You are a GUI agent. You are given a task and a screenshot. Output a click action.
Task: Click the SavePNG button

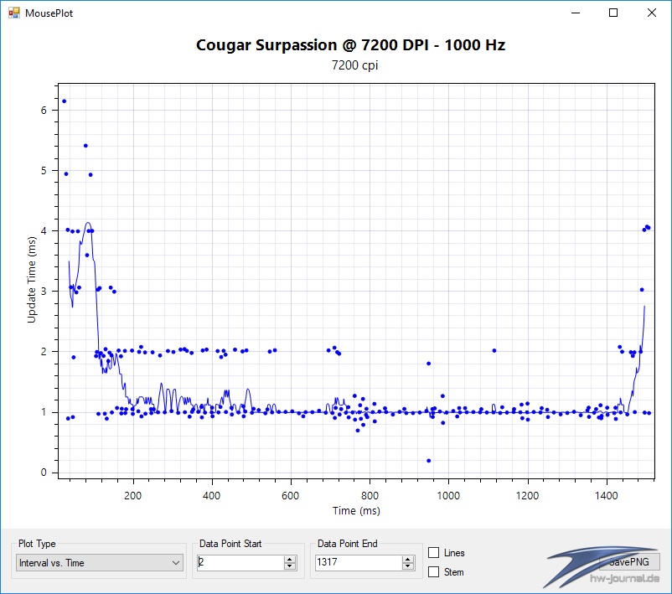[629, 562]
